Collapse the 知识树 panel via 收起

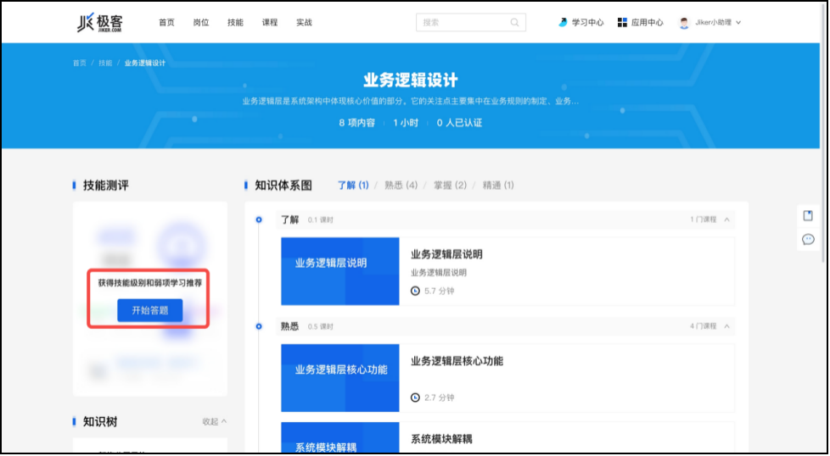(215, 421)
